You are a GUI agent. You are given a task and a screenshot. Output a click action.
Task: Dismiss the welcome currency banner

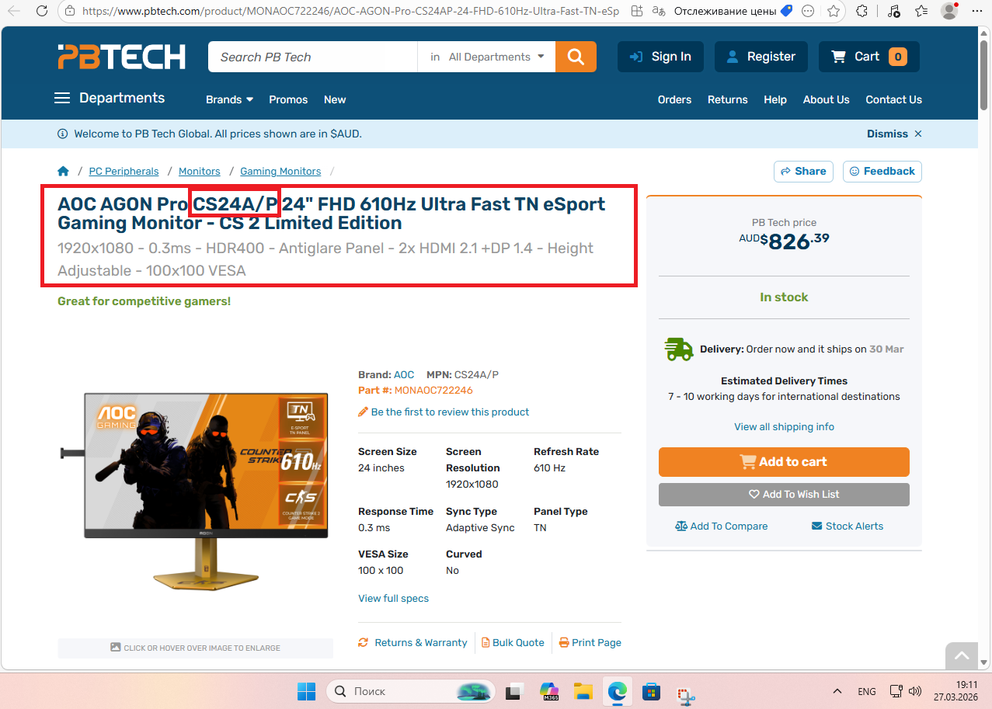pyautogui.click(x=894, y=134)
